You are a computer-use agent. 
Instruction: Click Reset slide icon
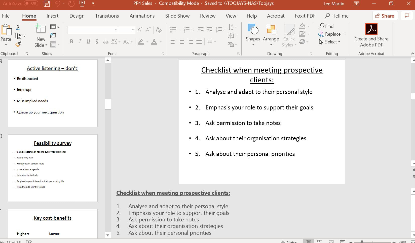click(53, 36)
